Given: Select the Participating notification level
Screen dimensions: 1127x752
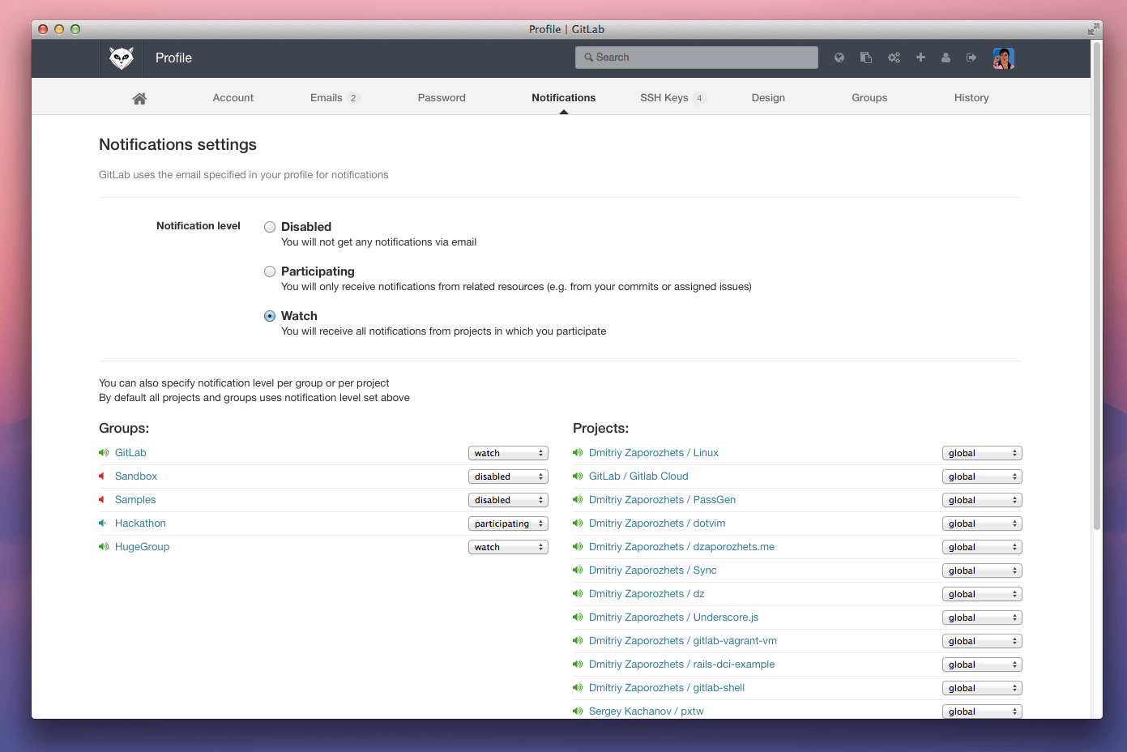Looking at the screenshot, I should pyautogui.click(x=270, y=271).
